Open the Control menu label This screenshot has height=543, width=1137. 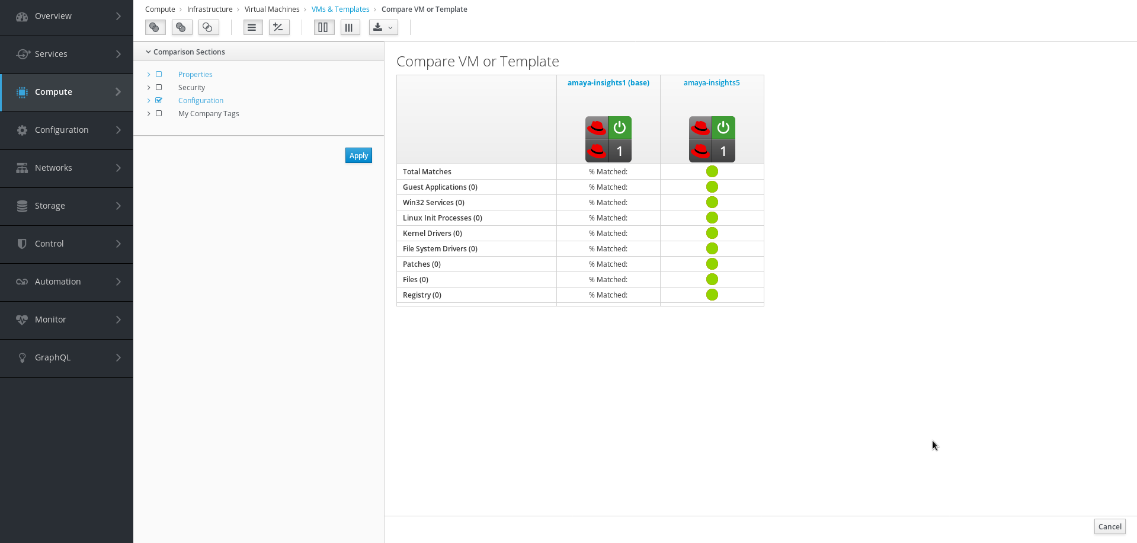pyautogui.click(x=49, y=244)
